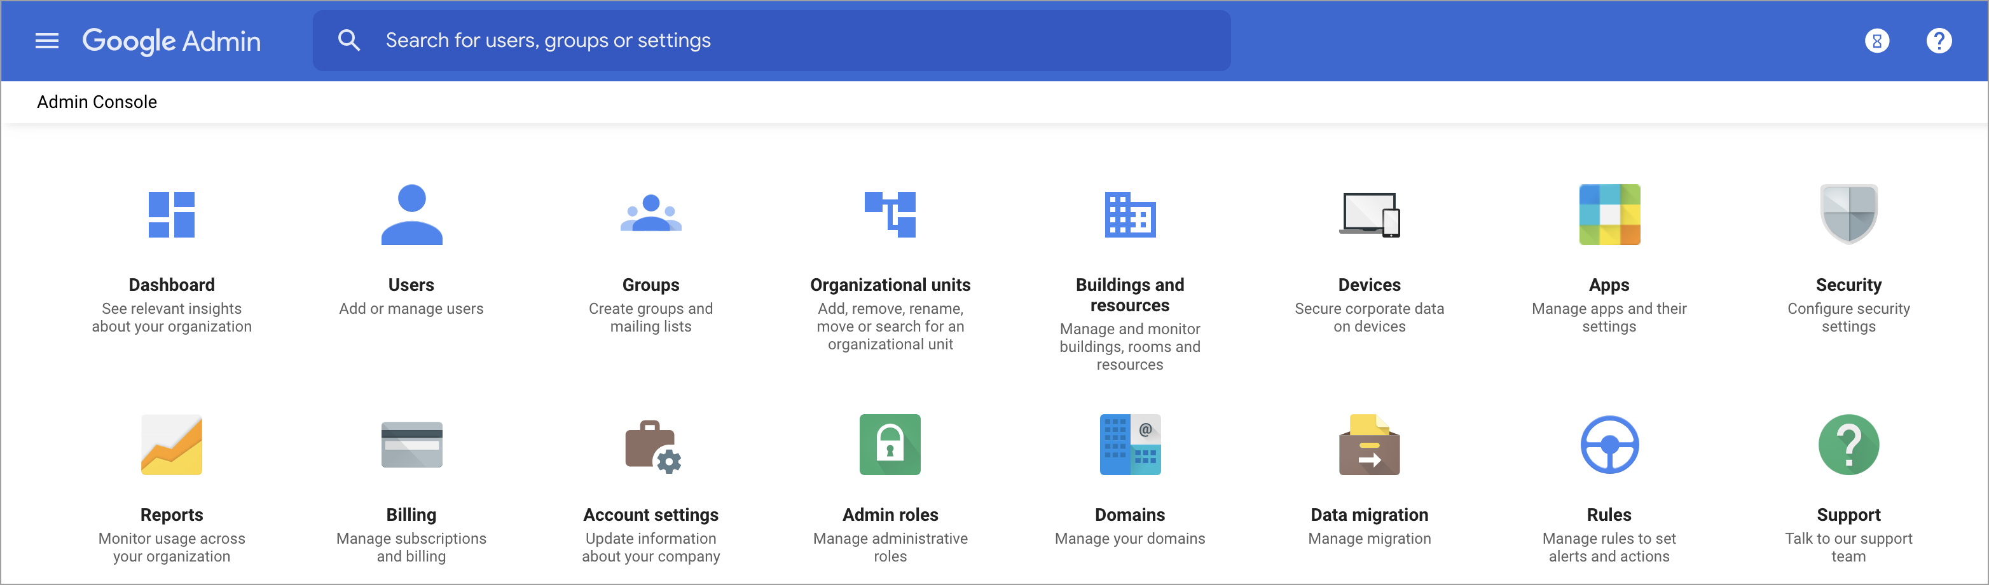Click the Buildings and resources title
Viewport: 1989px width, 585px height.
(x=1129, y=295)
